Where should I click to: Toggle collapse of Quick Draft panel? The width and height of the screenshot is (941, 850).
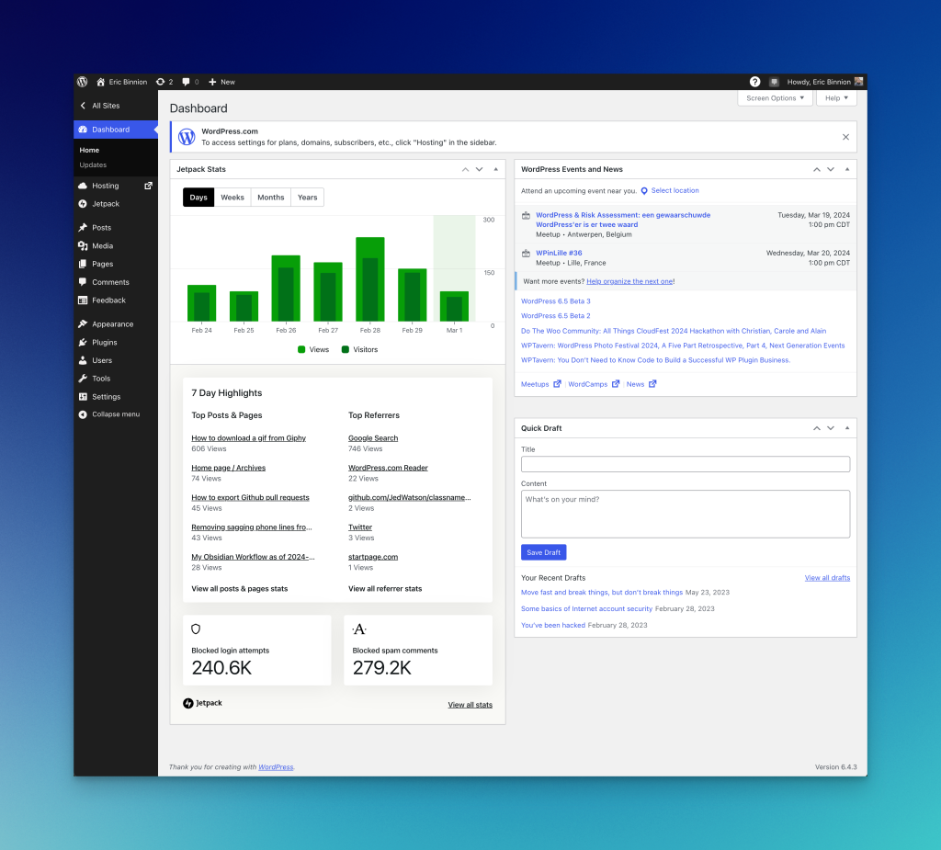(x=847, y=428)
